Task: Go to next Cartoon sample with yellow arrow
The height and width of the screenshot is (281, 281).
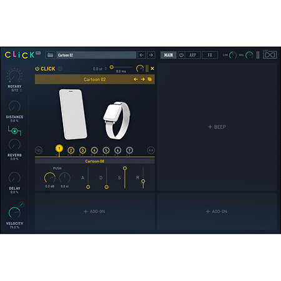Action: click(143, 79)
